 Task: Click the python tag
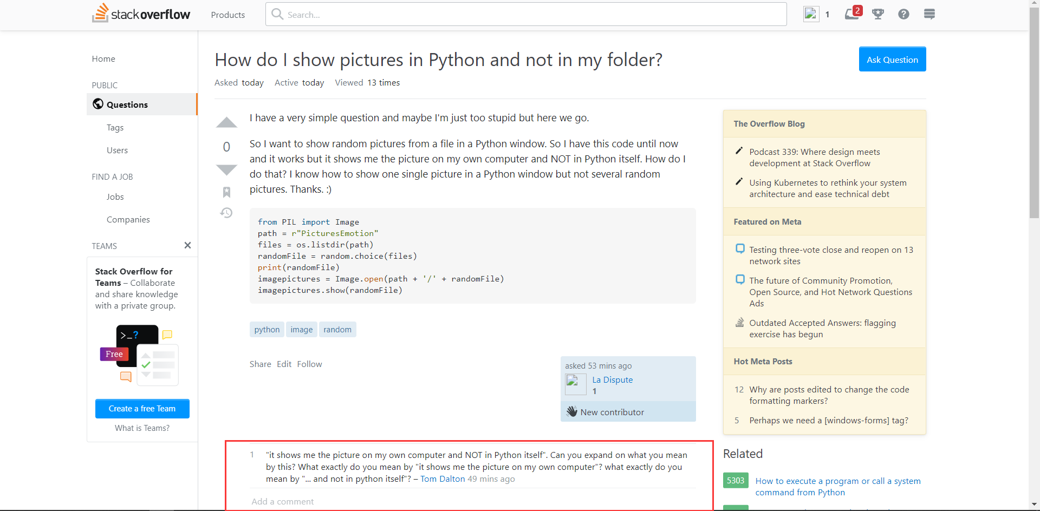pos(267,329)
